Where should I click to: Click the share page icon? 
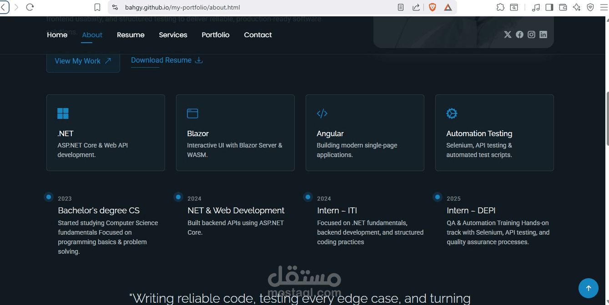[416, 7]
